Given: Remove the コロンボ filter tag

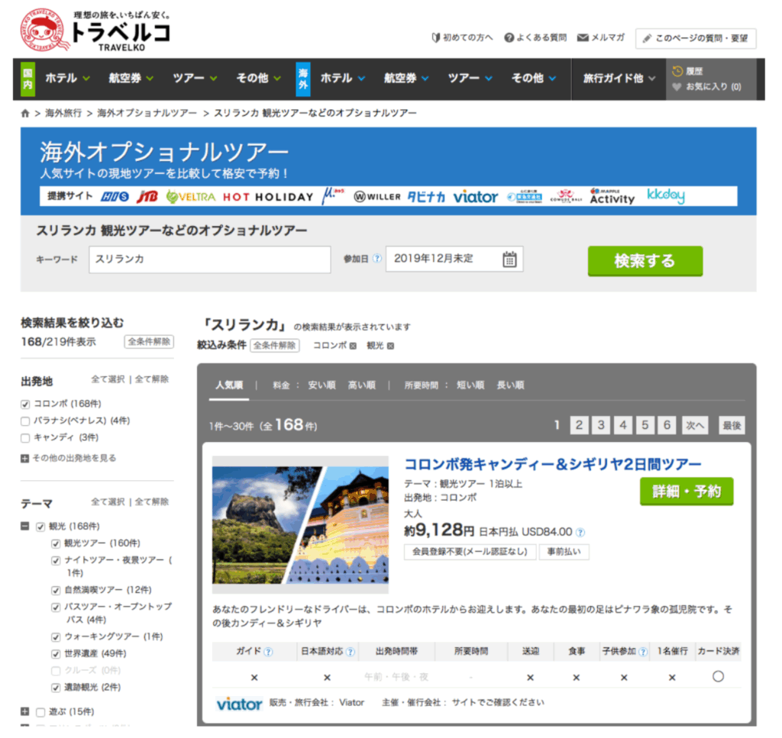Looking at the screenshot, I should coord(353,346).
